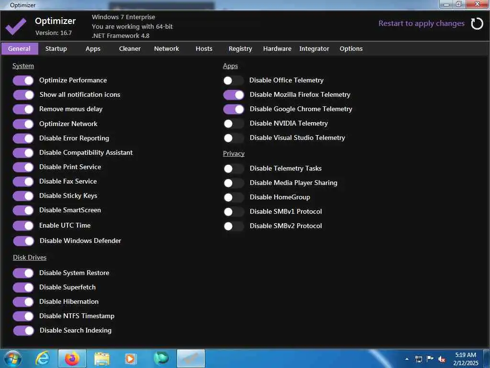Select the General tab

click(x=20, y=49)
